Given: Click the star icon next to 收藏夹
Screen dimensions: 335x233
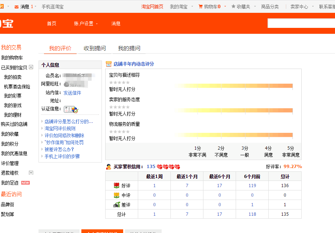Looking at the screenshot, I should click(x=233, y=6).
